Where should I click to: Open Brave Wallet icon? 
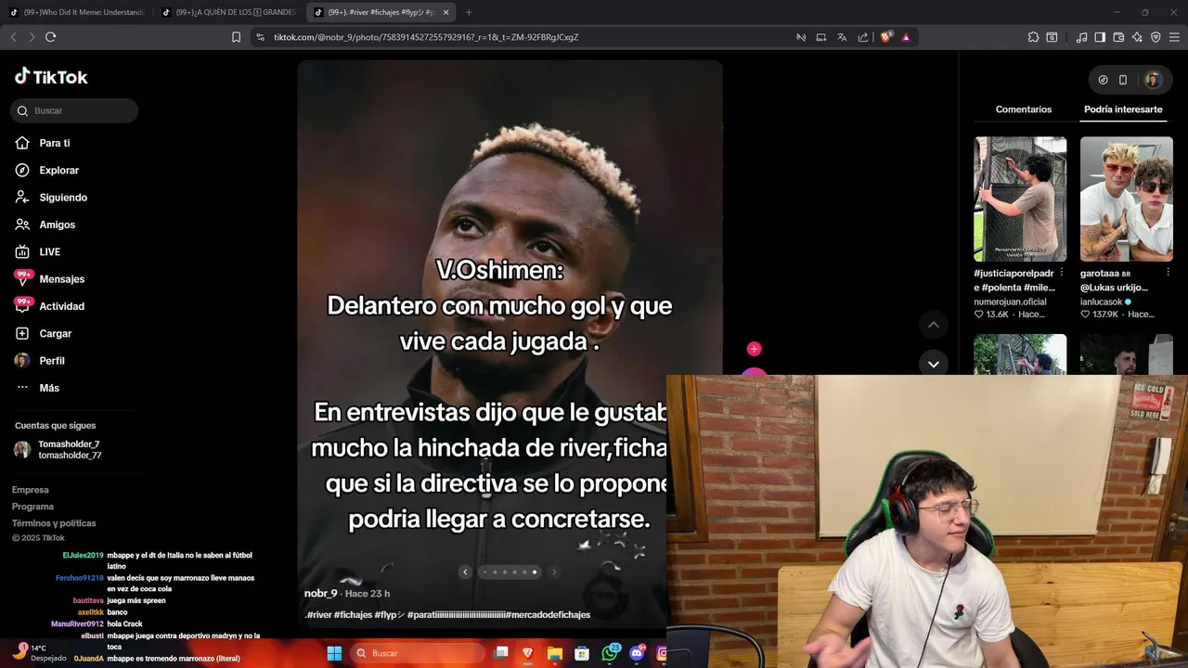click(1118, 37)
